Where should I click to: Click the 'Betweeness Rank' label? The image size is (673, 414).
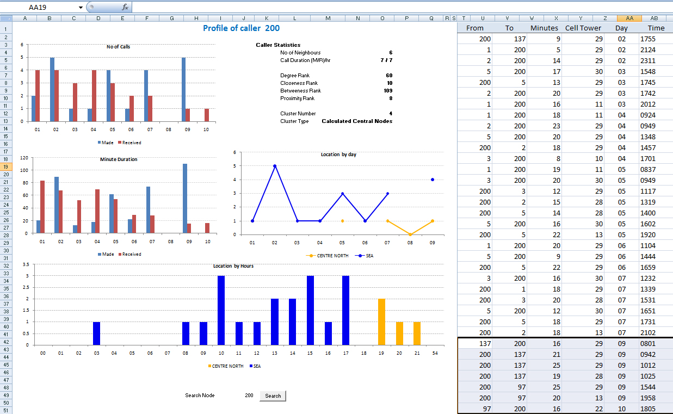(x=300, y=91)
